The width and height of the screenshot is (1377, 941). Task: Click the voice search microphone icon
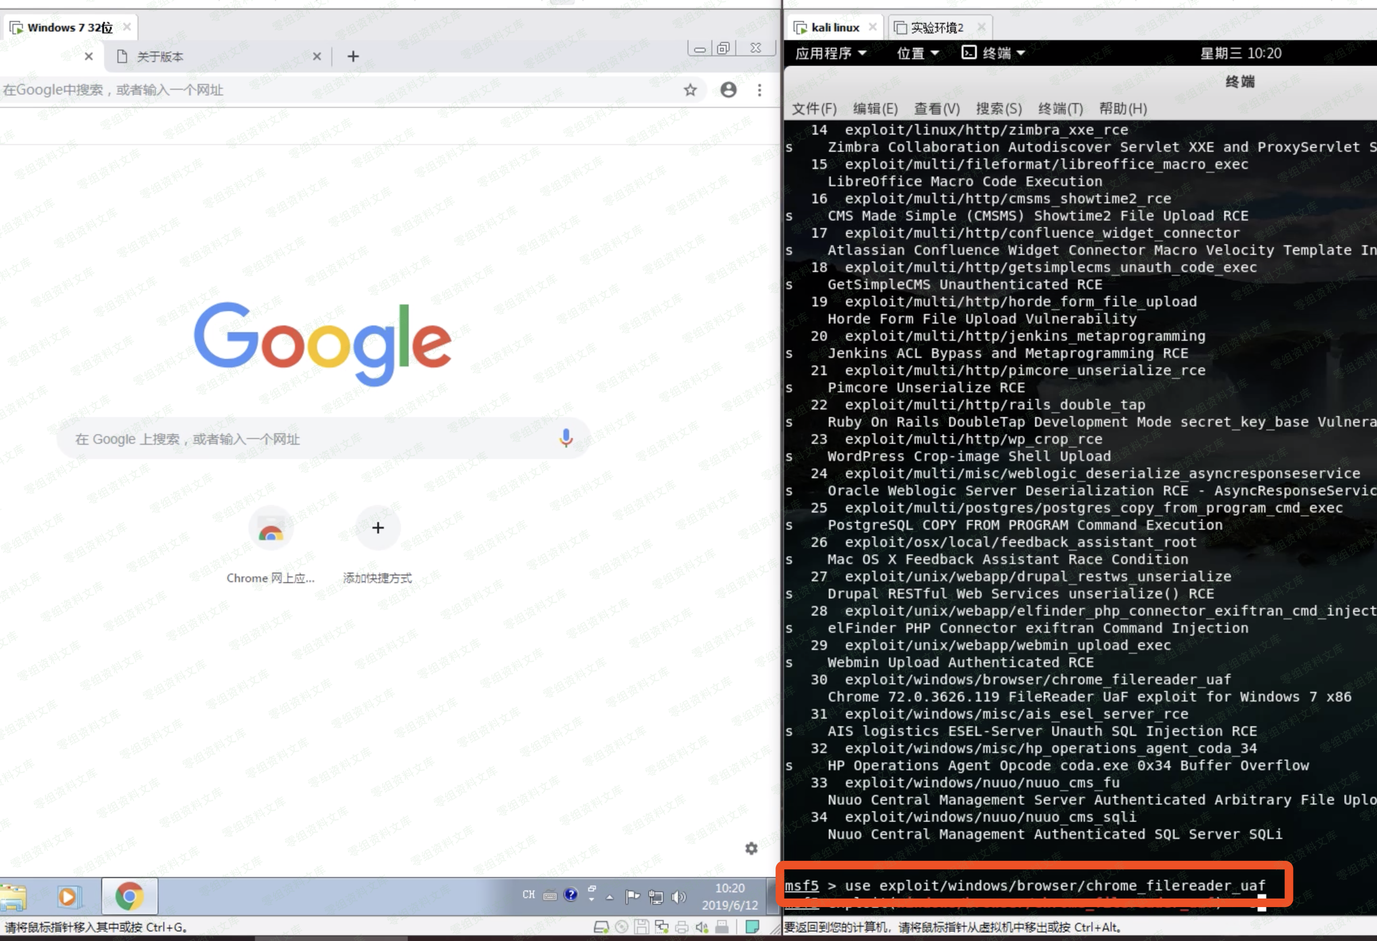[x=566, y=438]
